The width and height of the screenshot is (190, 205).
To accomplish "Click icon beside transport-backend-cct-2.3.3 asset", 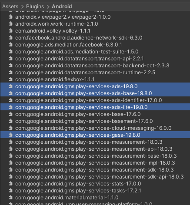I will point(11,66).
